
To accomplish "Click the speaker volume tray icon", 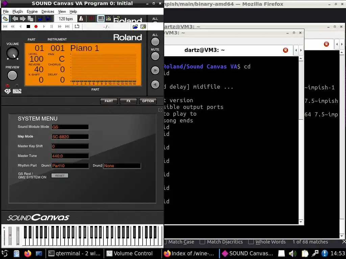I will tap(293, 254).
